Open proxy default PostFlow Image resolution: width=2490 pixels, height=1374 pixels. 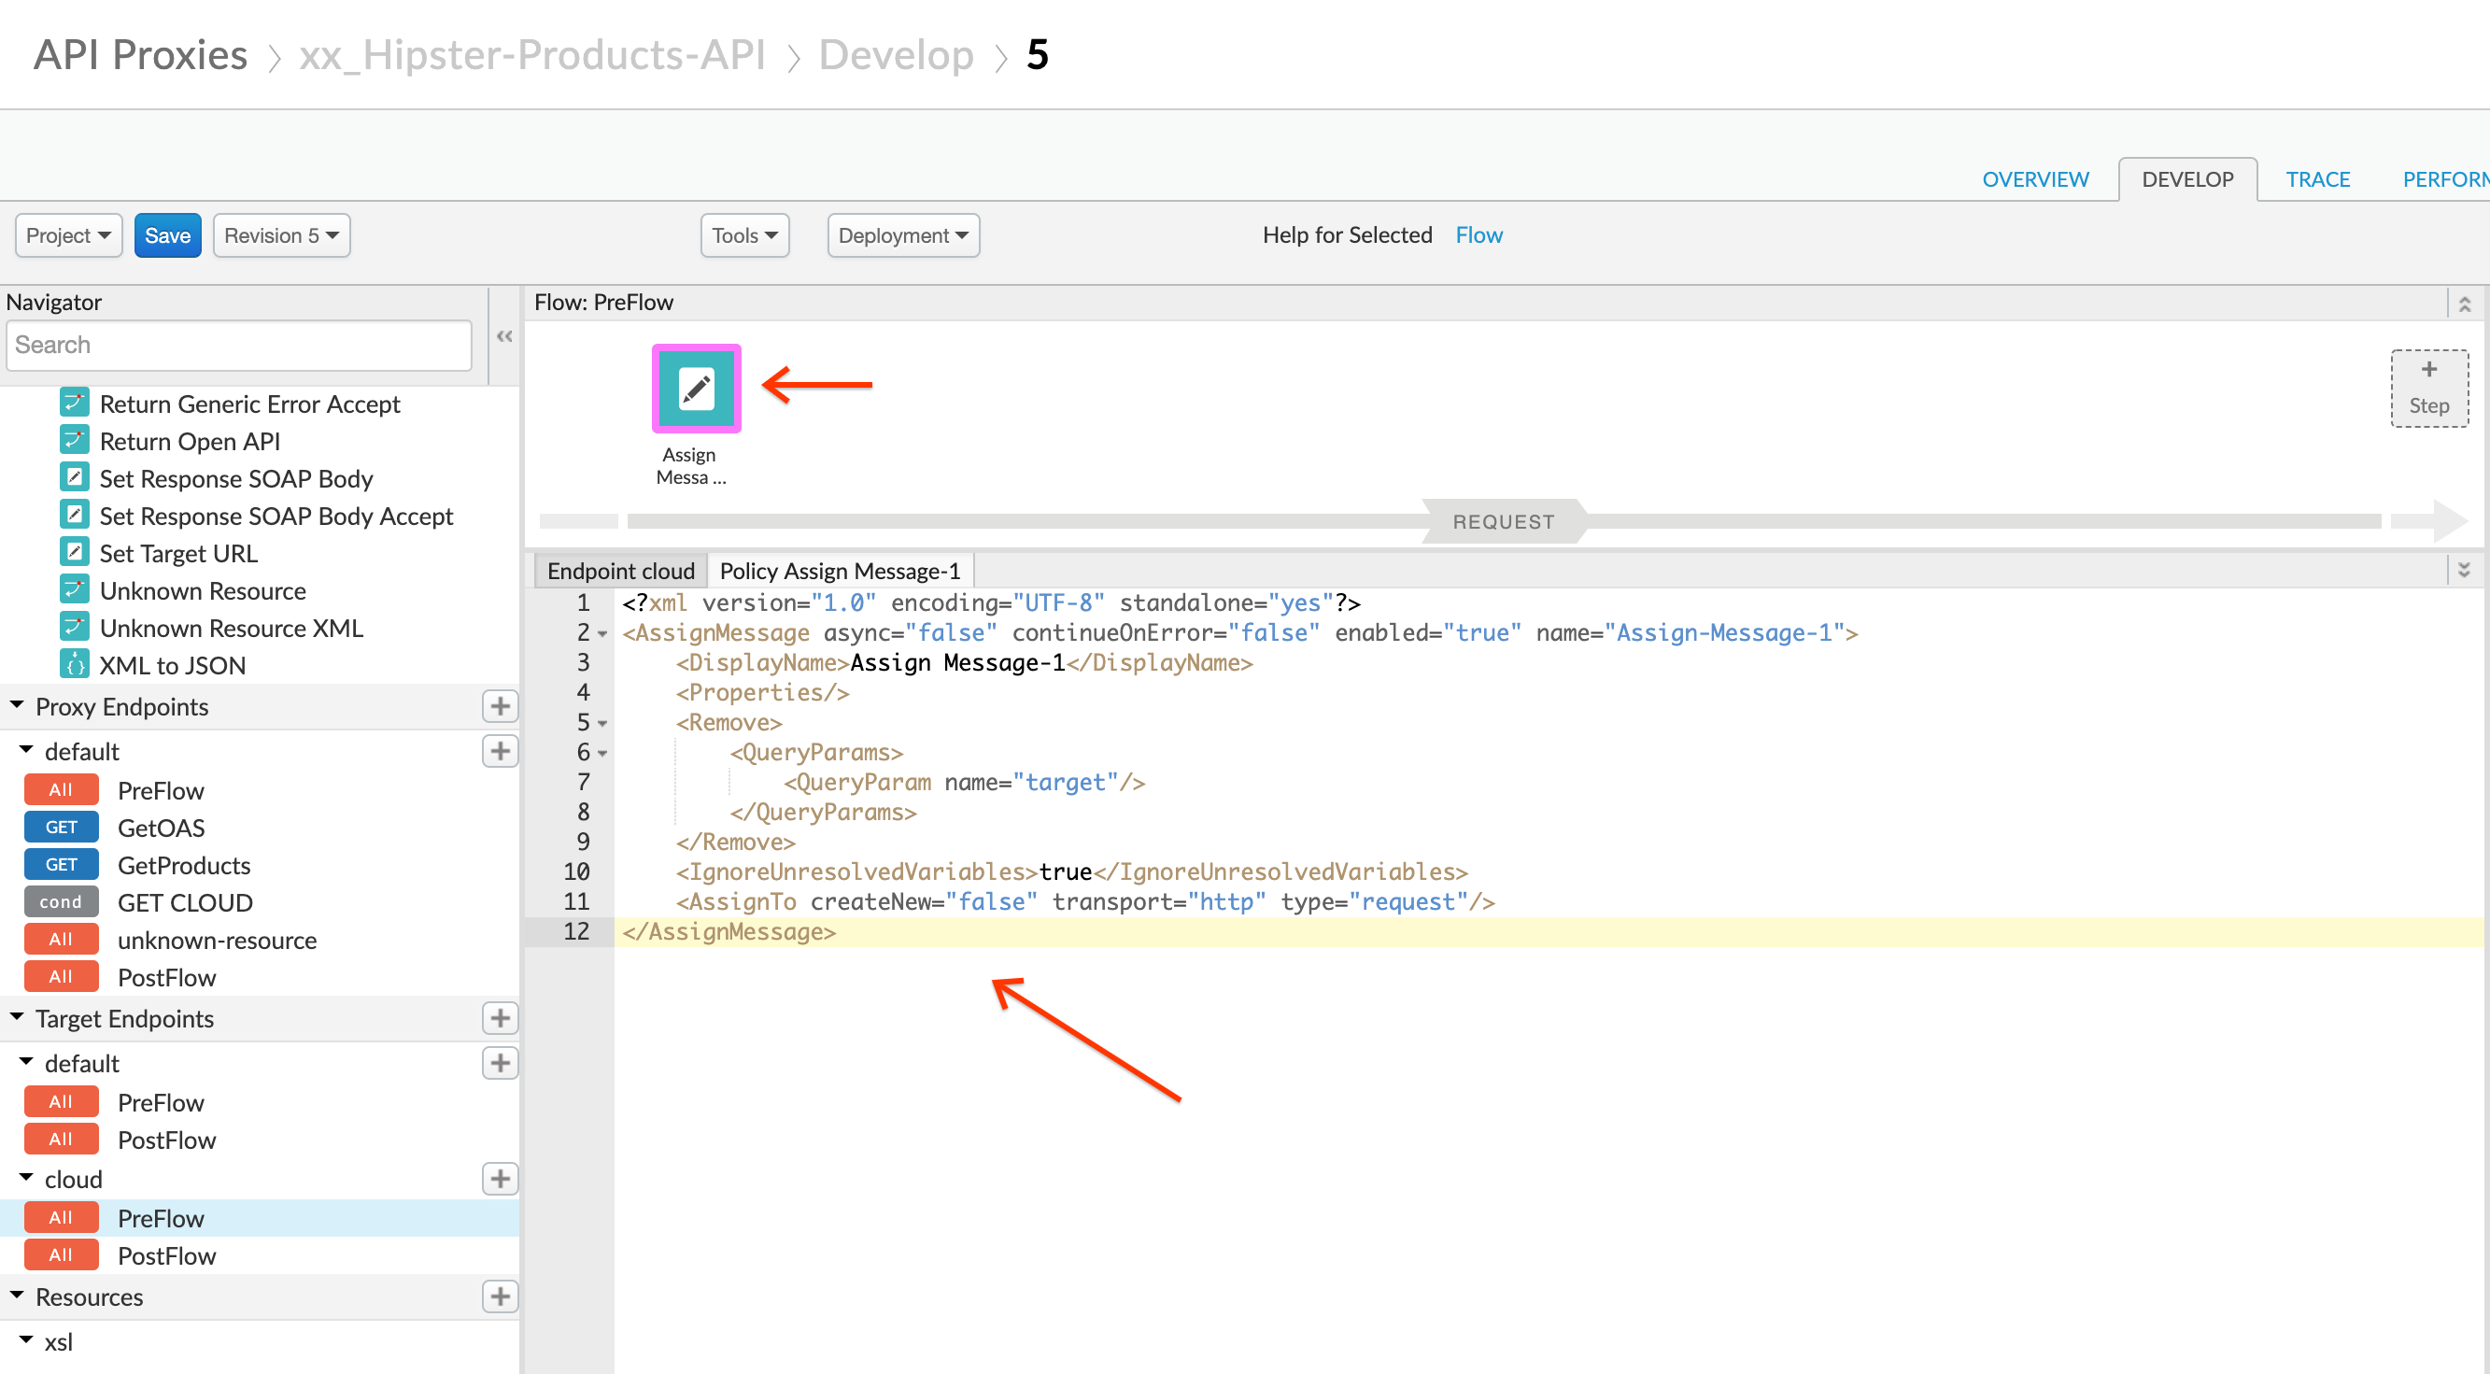(166, 978)
